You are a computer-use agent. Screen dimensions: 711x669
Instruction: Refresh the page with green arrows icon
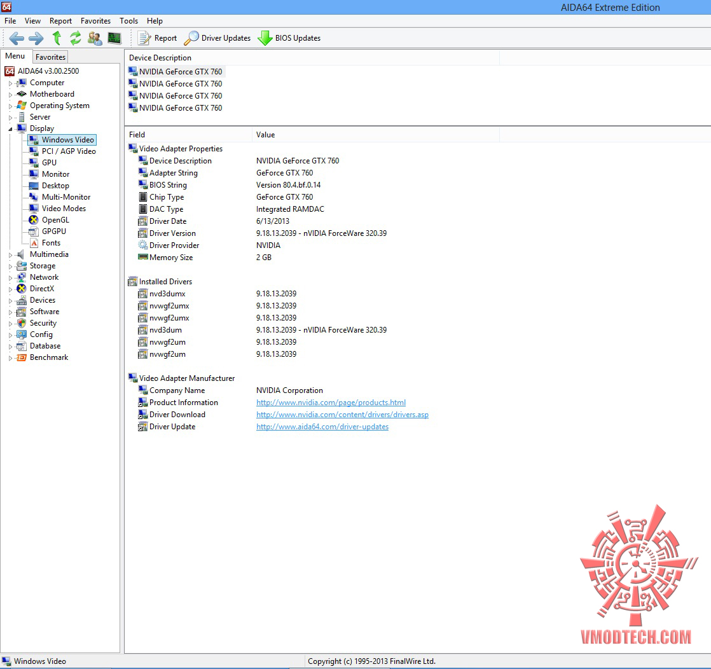[x=75, y=38]
